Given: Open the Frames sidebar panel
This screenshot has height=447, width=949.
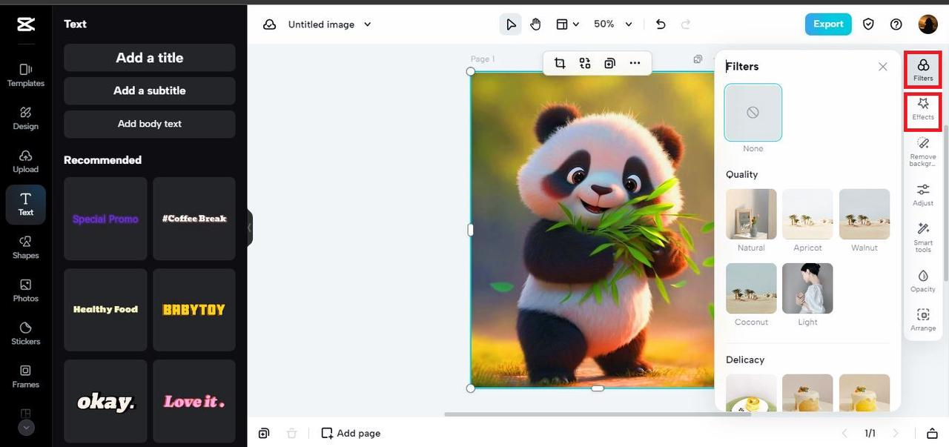Looking at the screenshot, I should pos(26,376).
